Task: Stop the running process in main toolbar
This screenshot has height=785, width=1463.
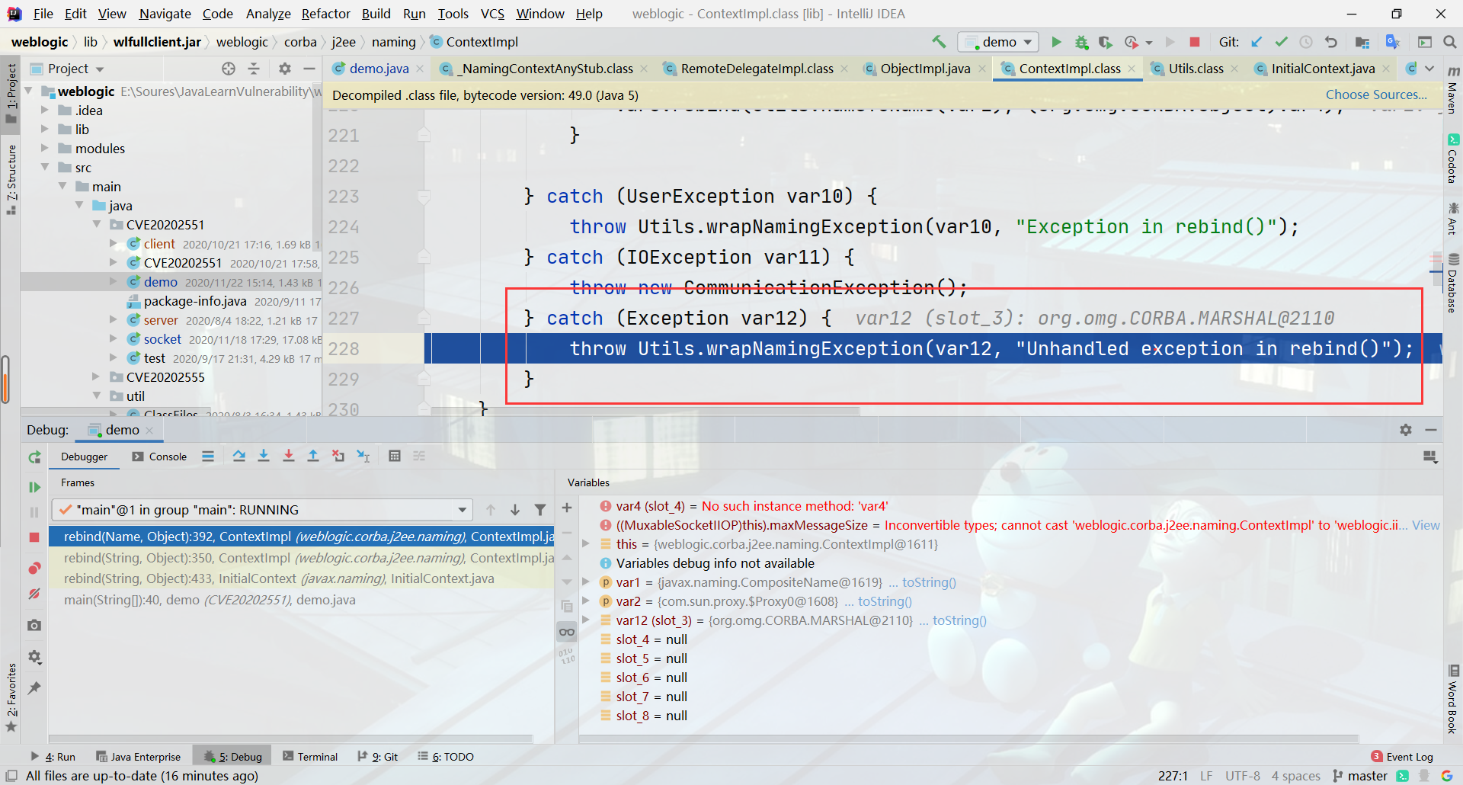Action: [1195, 42]
